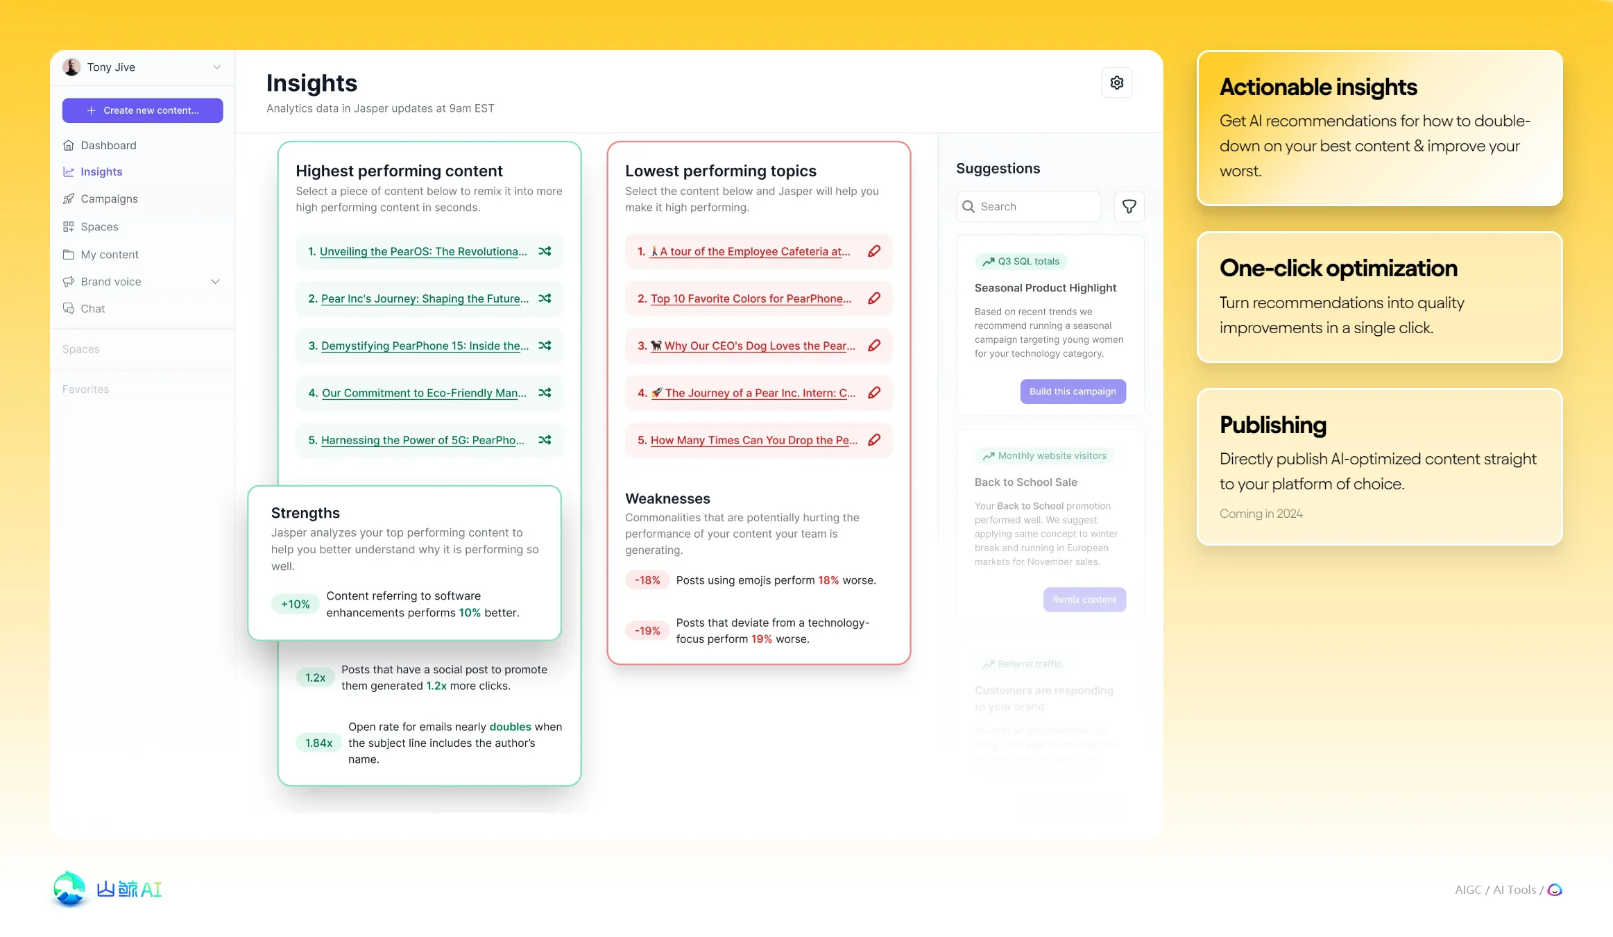Click the 1.2x clicks badge

(x=315, y=678)
